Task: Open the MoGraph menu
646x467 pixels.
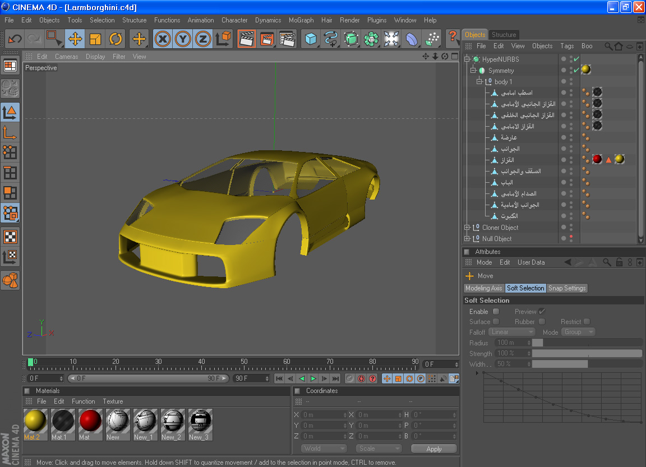Action: pyautogui.click(x=301, y=20)
